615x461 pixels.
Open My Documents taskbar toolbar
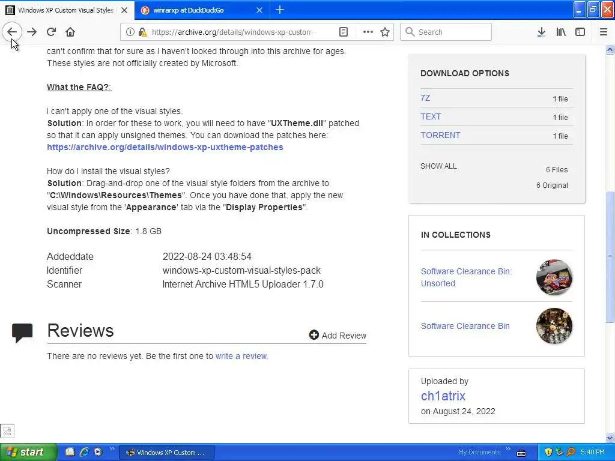[479, 452]
